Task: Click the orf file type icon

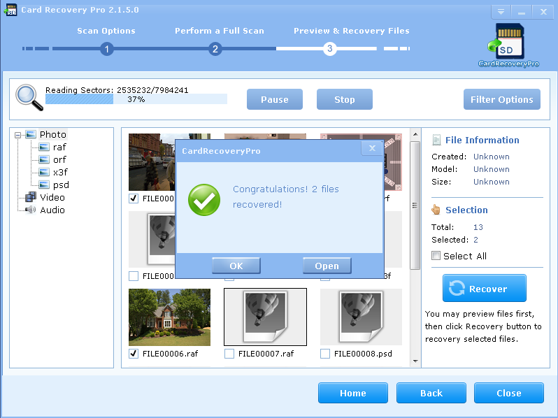Action: [44, 159]
